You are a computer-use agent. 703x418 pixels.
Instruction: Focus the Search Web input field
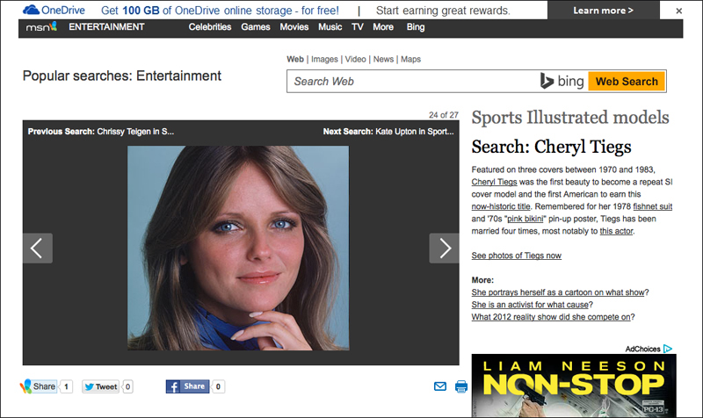coord(412,82)
